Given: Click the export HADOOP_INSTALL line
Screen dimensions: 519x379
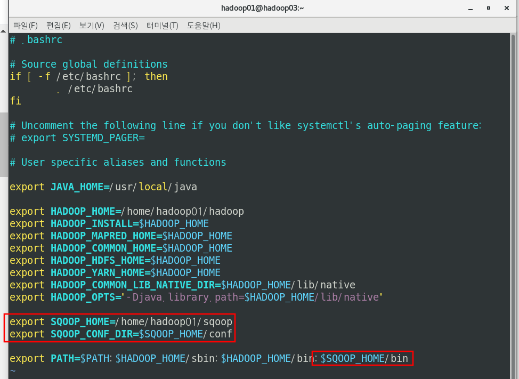Looking at the screenshot, I should coord(109,223).
